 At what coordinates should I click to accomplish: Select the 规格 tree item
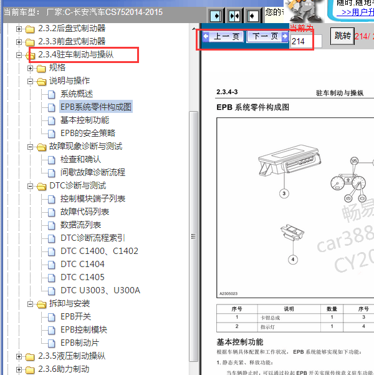(57, 67)
